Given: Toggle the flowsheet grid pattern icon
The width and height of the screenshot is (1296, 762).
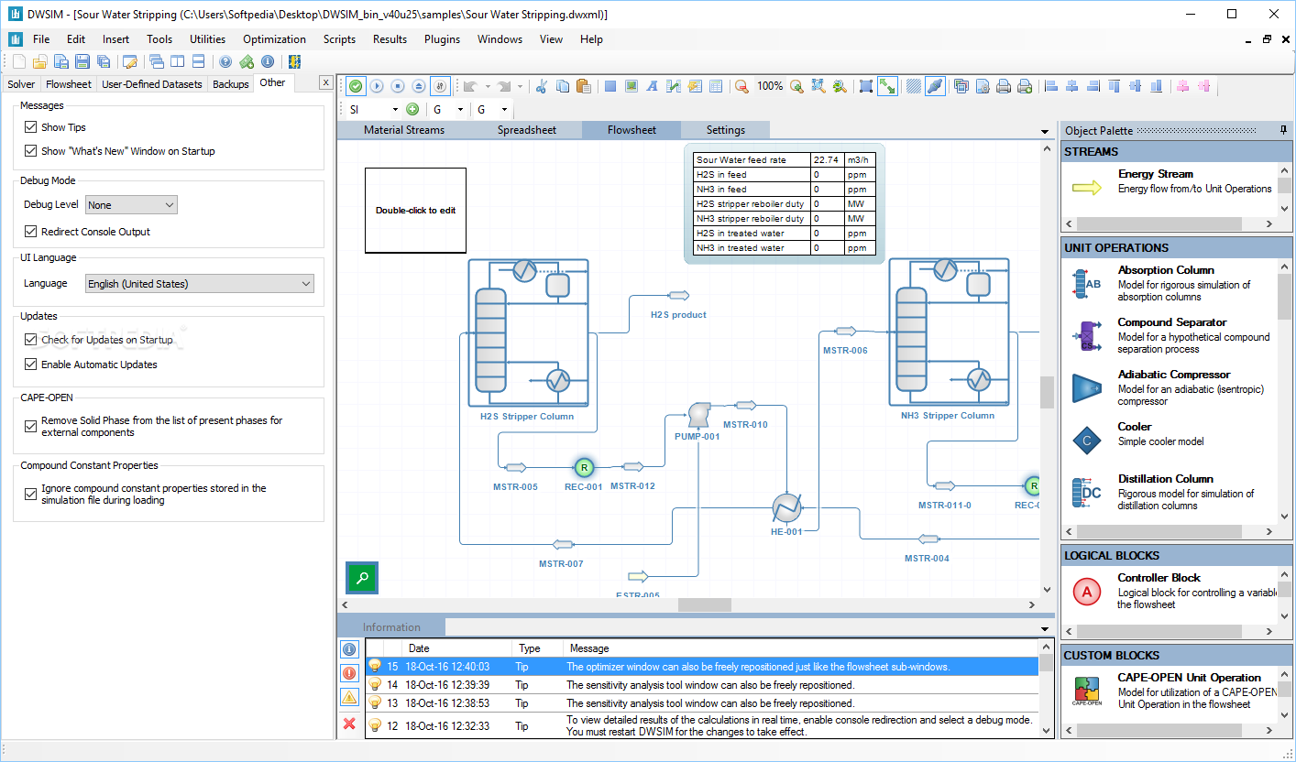Looking at the screenshot, I should (914, 86).
